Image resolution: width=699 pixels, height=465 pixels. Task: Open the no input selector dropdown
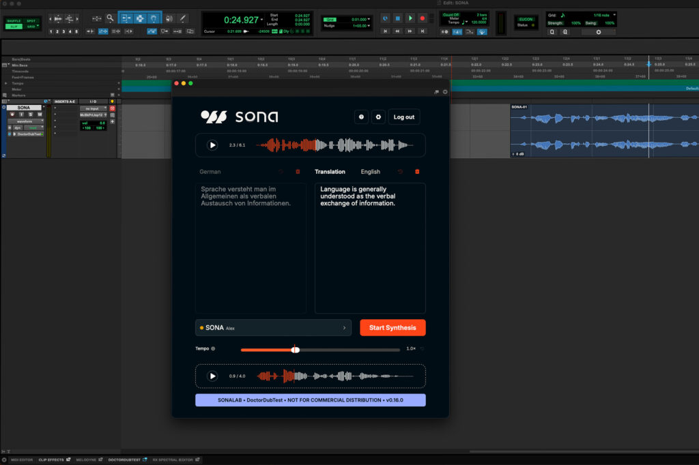pos(94,108)
